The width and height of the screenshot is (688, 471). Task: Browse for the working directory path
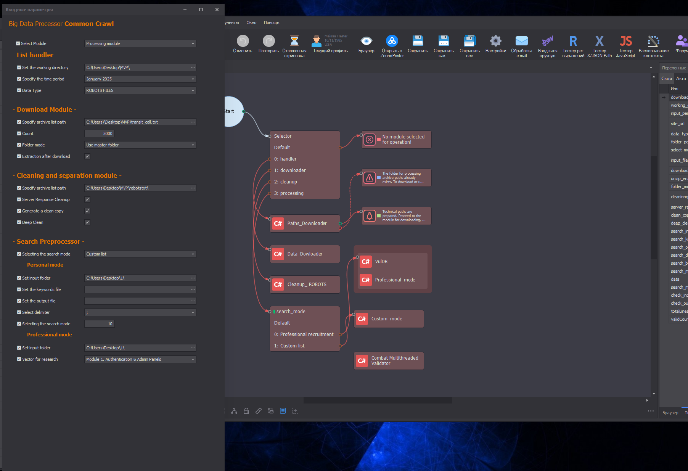coord(193,68)
